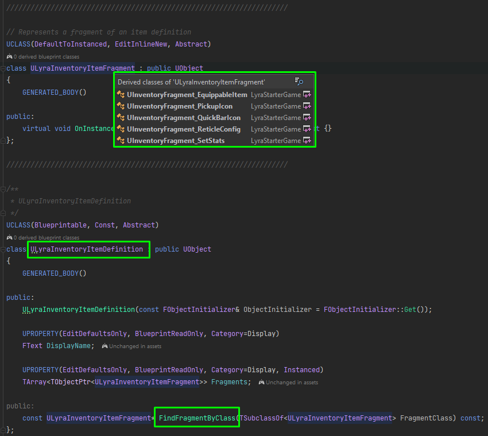This screenshot has width=488, height=436.
Task: Click the DisplayName property identifier
Action: coord(68,346)
